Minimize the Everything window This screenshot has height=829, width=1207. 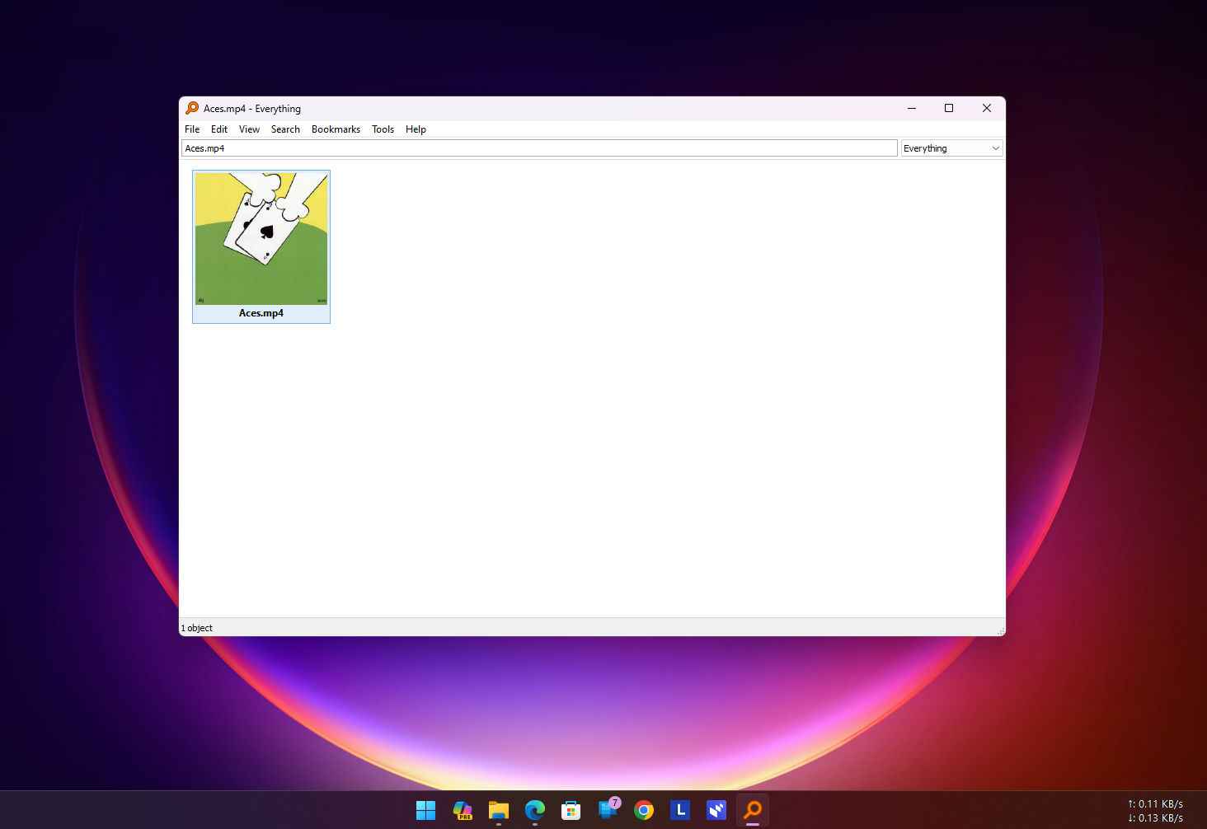coord(912,108)
